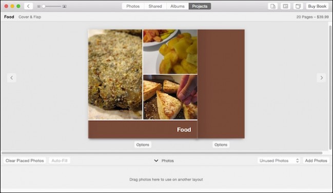
Task: Go to the previous page with left arrow
Action: click(x=12, y=78)
